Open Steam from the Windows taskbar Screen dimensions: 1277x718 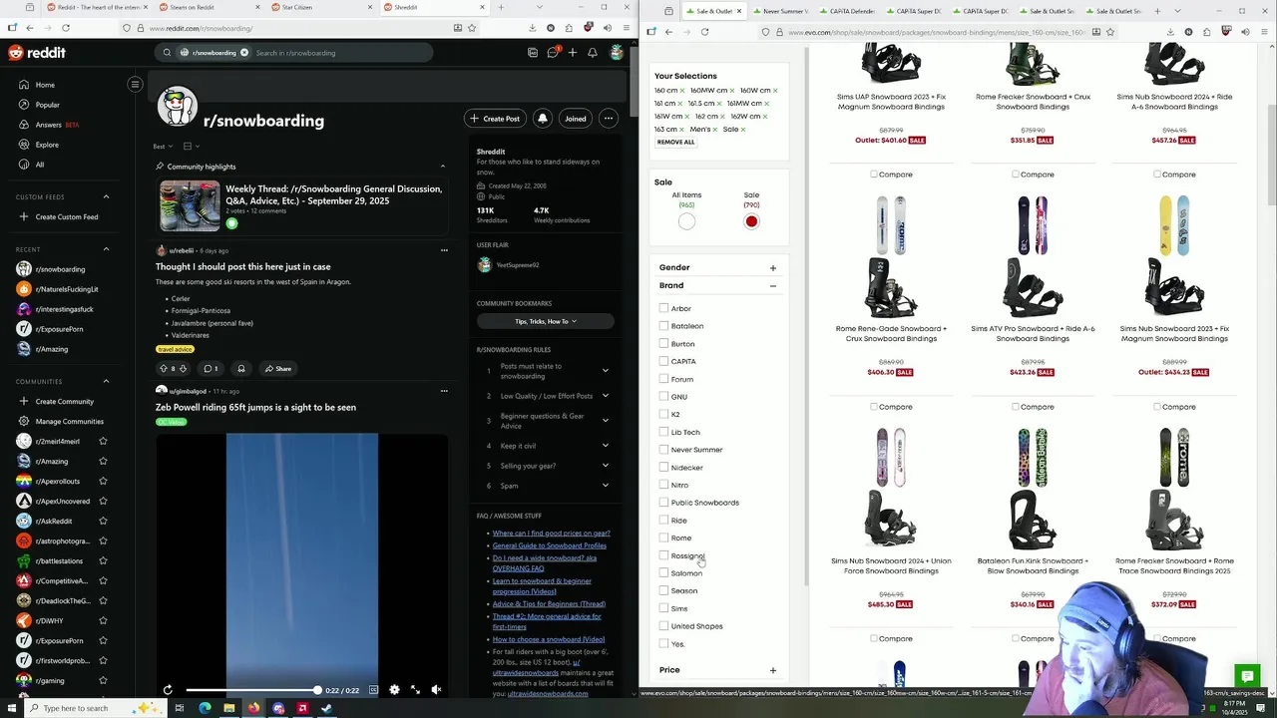point(326,708)
